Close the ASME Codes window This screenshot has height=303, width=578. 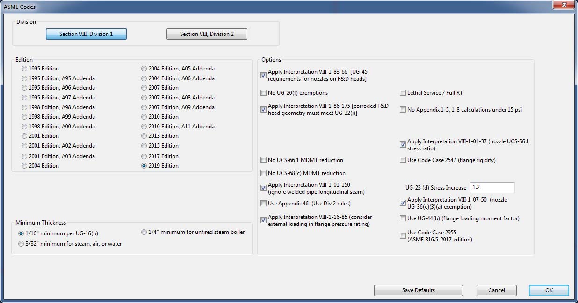click(x=563, y=5)
